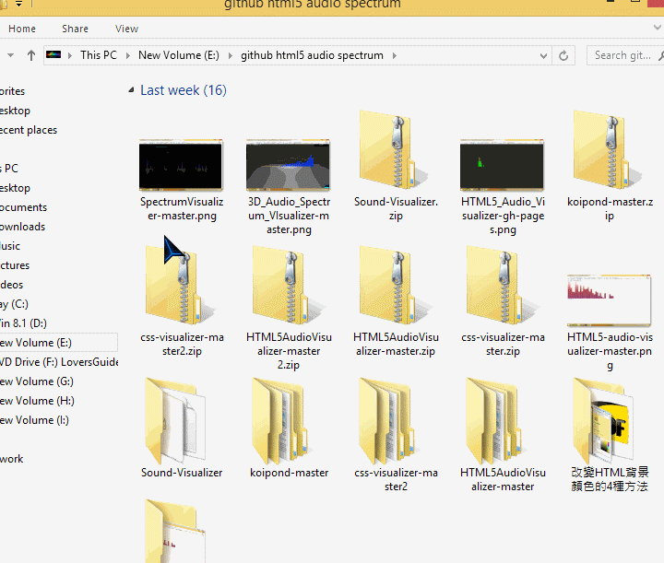Open the View ribbon tab
Screen dimensions: 664x563
tap(126, 29)
